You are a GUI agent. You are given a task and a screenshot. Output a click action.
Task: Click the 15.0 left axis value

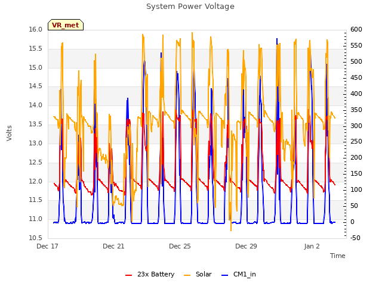[36, 67]
